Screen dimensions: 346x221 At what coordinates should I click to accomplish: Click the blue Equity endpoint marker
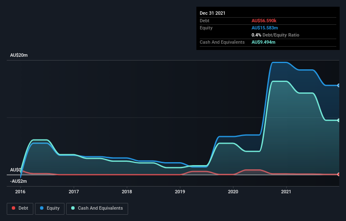click(x=339, y=85)
